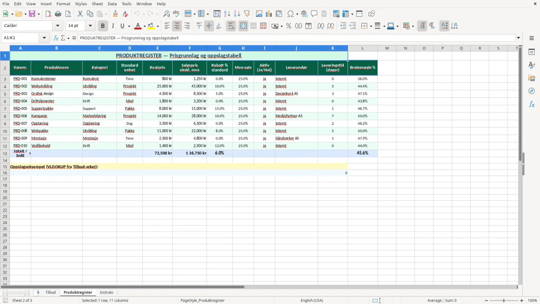Screen dimensions: 540x304
Task: Click the Save document icon
Action: click(x=32, y=14)
